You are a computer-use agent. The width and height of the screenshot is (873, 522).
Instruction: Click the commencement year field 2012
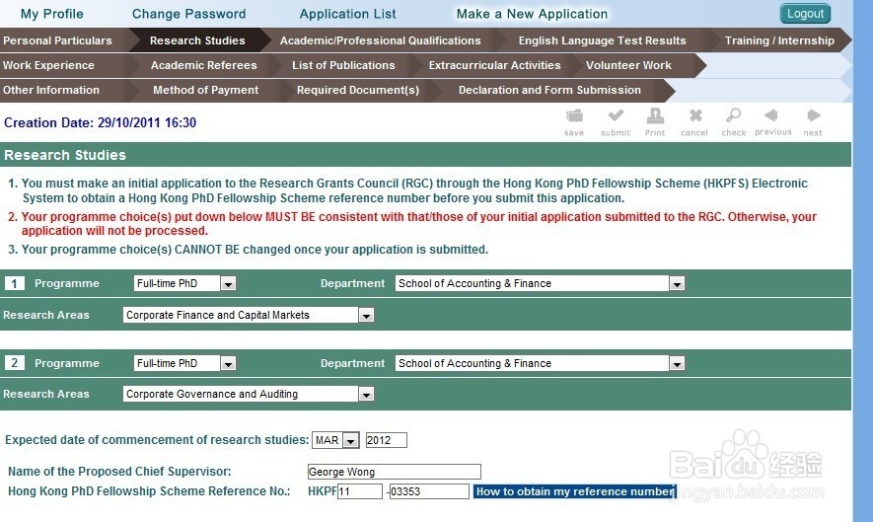[387, 440]
